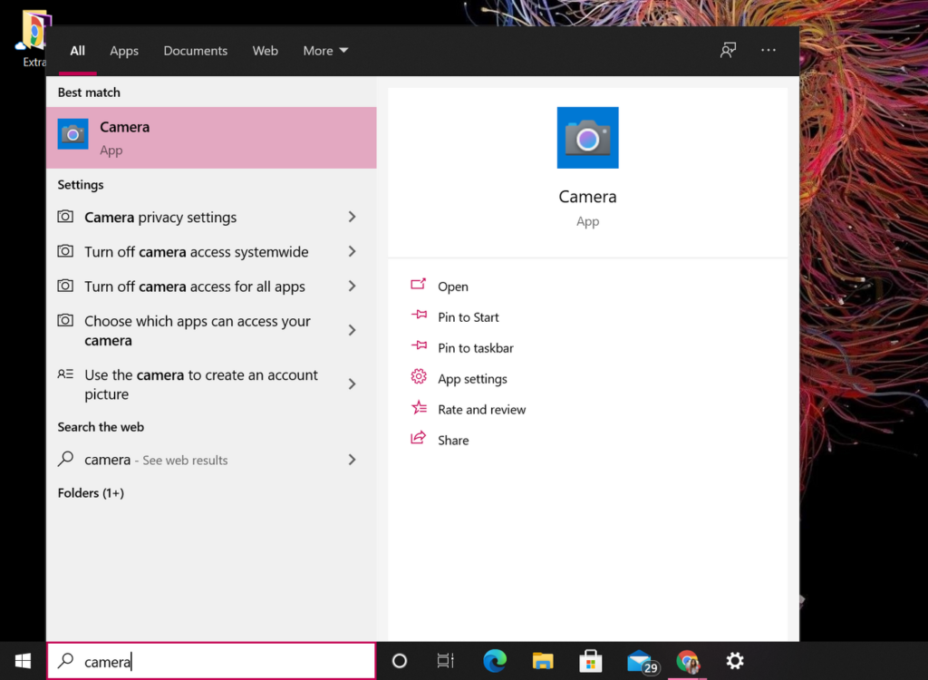
Task: Switch to the Apps tab
Action: pyautogui.click(x=124, y=51)
